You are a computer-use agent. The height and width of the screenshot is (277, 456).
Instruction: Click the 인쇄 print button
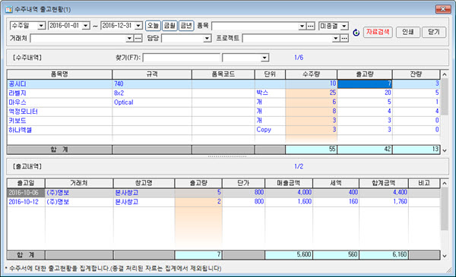coord(408,32)
